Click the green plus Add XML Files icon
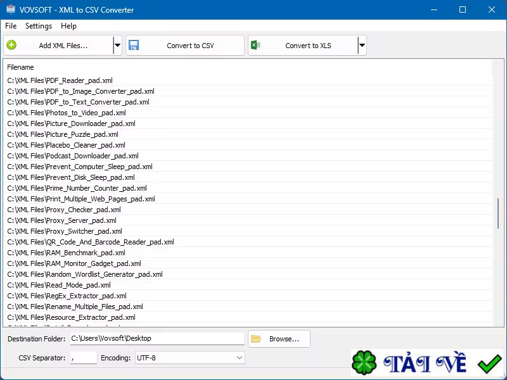This screenshot has width=507, height=380. [11, 44]
